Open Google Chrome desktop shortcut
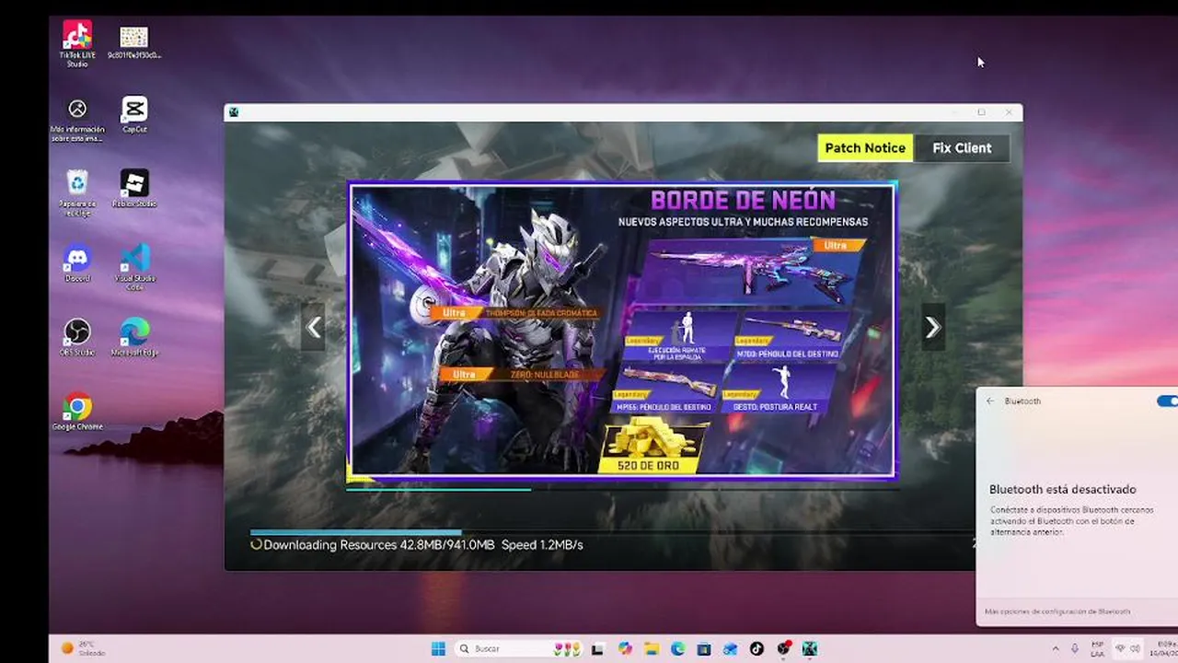The image size is (1178, 663). pos(77,412)
